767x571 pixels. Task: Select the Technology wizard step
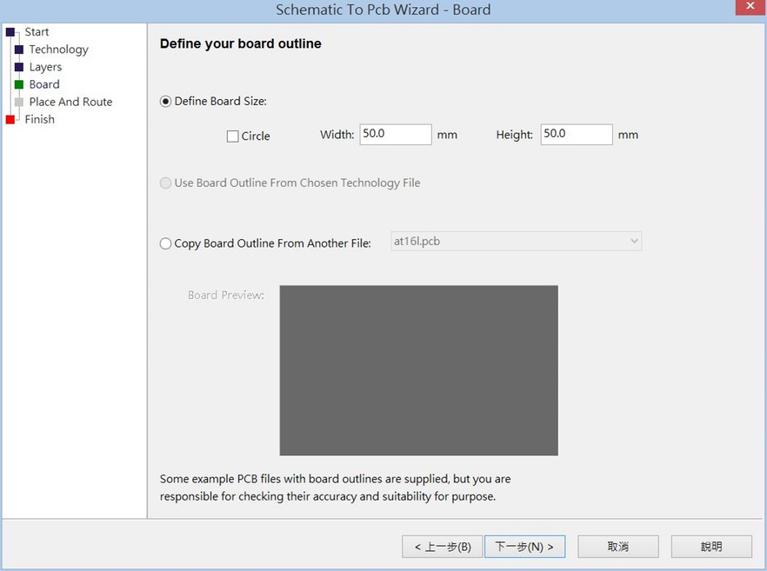(59, 50)
